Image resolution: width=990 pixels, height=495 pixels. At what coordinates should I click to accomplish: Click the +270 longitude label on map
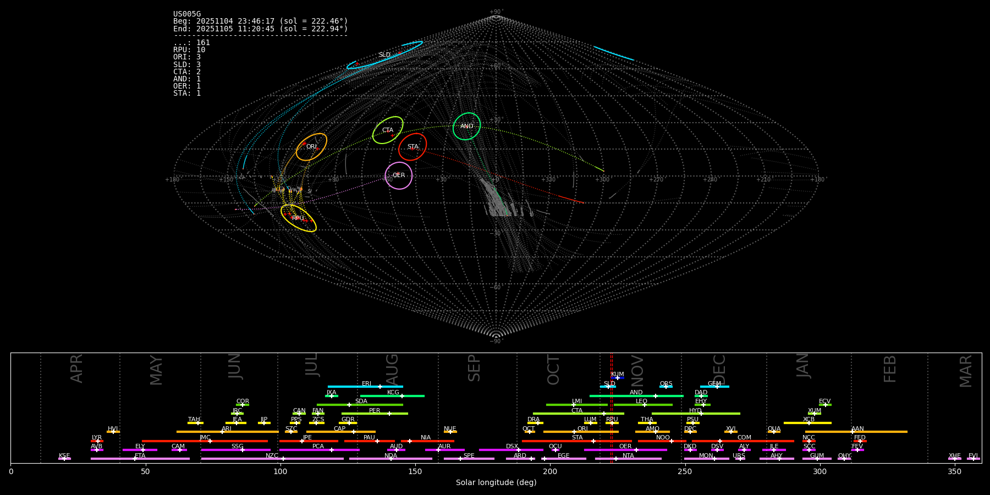656,180
